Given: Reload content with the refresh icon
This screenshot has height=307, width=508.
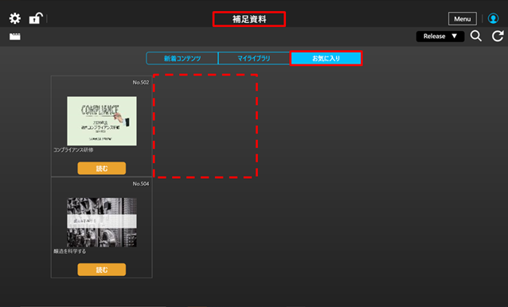Looking at the screenshot, I should pos(498,36).
